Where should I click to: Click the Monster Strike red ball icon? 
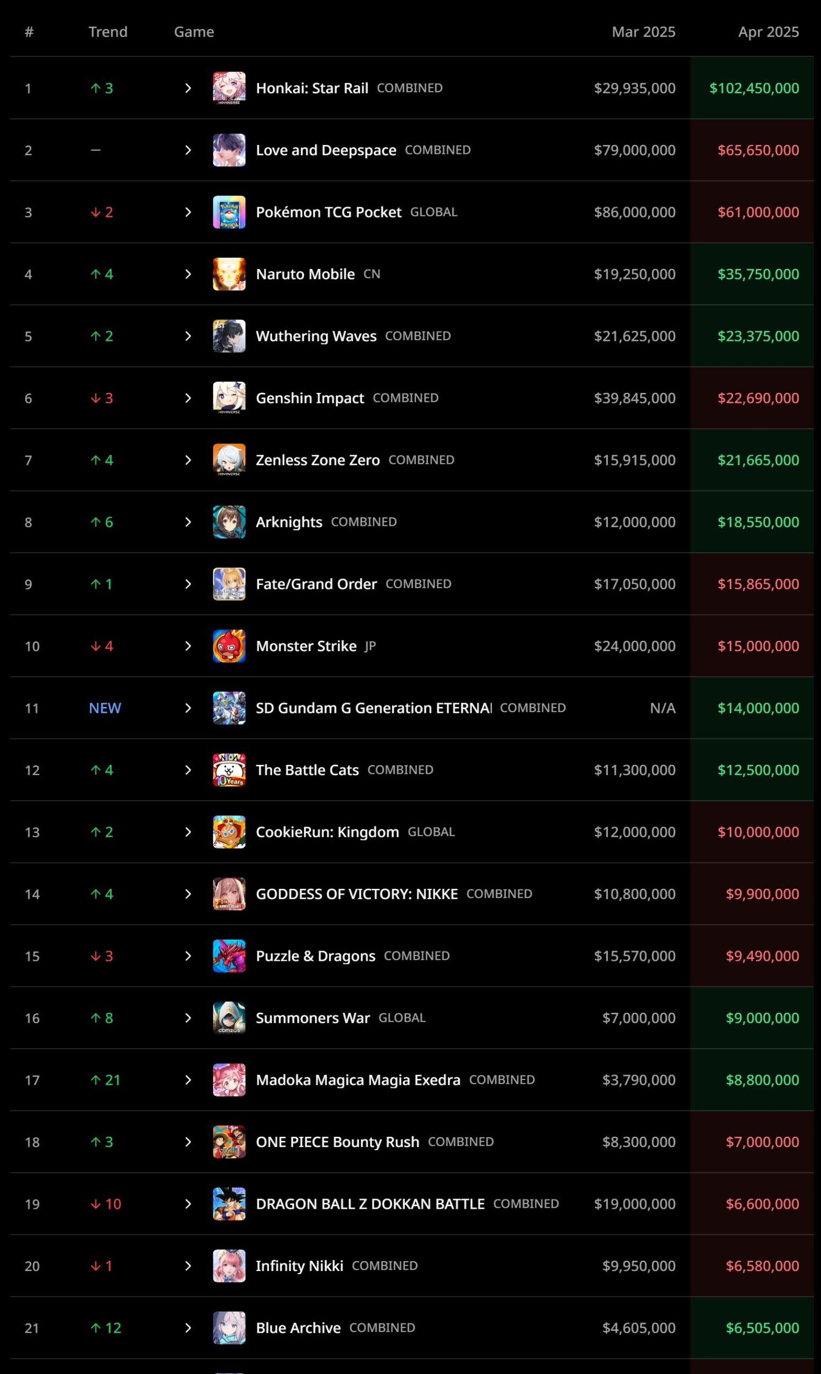(x=229, y=646)
